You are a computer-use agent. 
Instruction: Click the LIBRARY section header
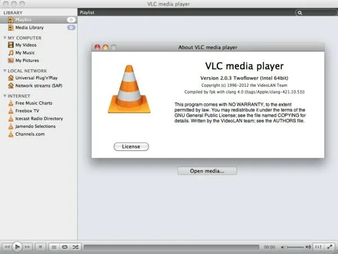pos(13,13)
